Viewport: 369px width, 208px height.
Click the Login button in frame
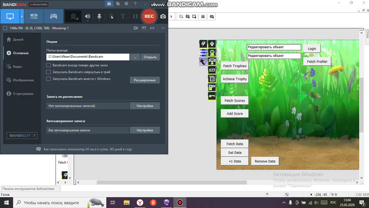click(312, 49)
